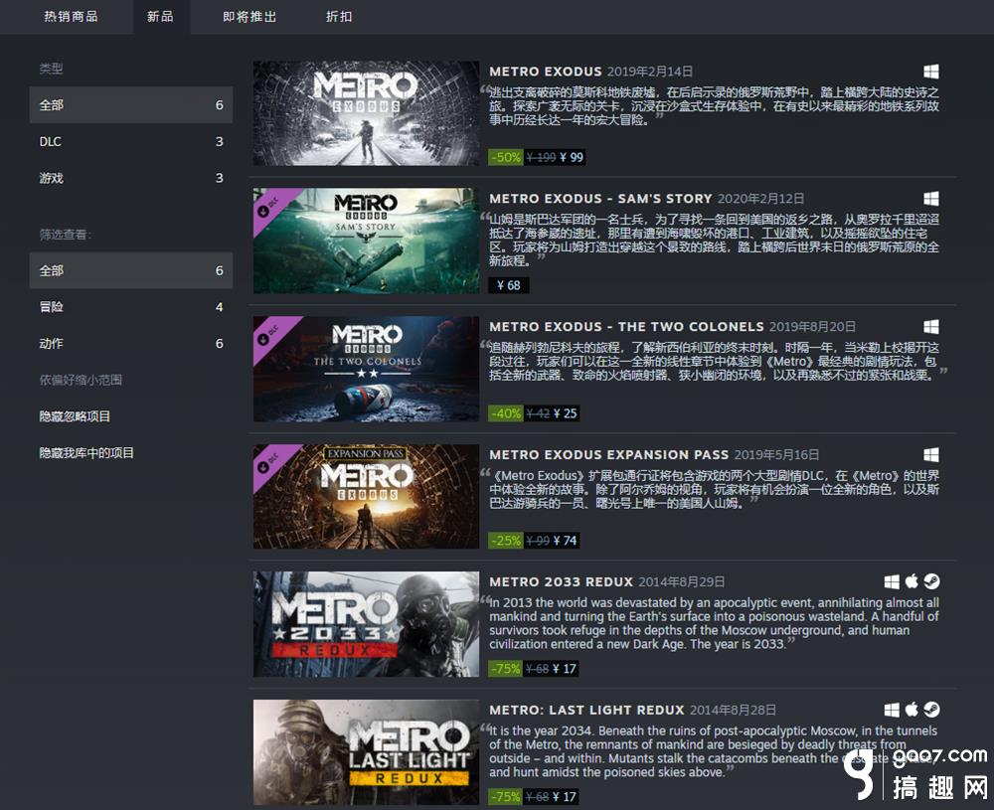Screen dimensions: 994x810
Task: Filter by 游戏 type
Action: coord(130,178)
